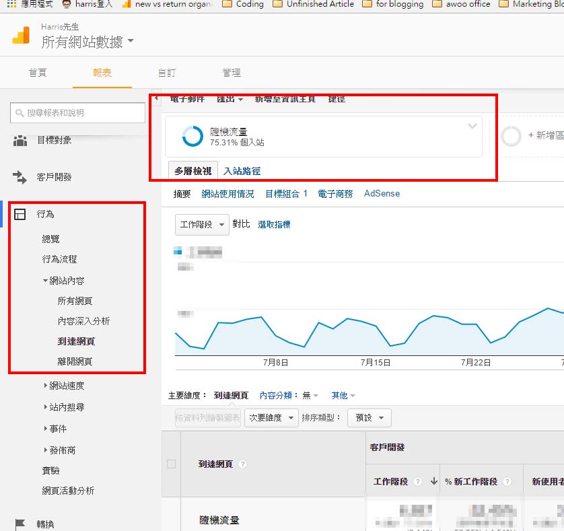Viewport: 564px width, 531px height.
Task: Open the AdSense metric group link
Action: [x=382, y=194]
